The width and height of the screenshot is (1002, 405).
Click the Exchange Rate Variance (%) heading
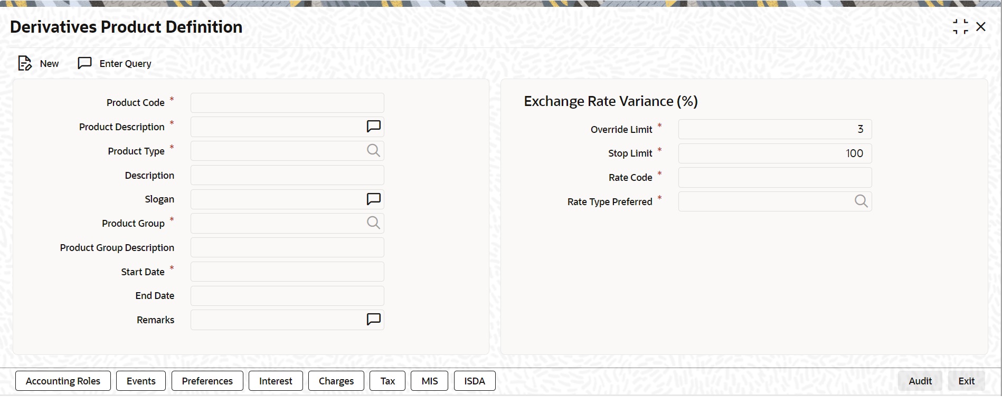[611, 101]
